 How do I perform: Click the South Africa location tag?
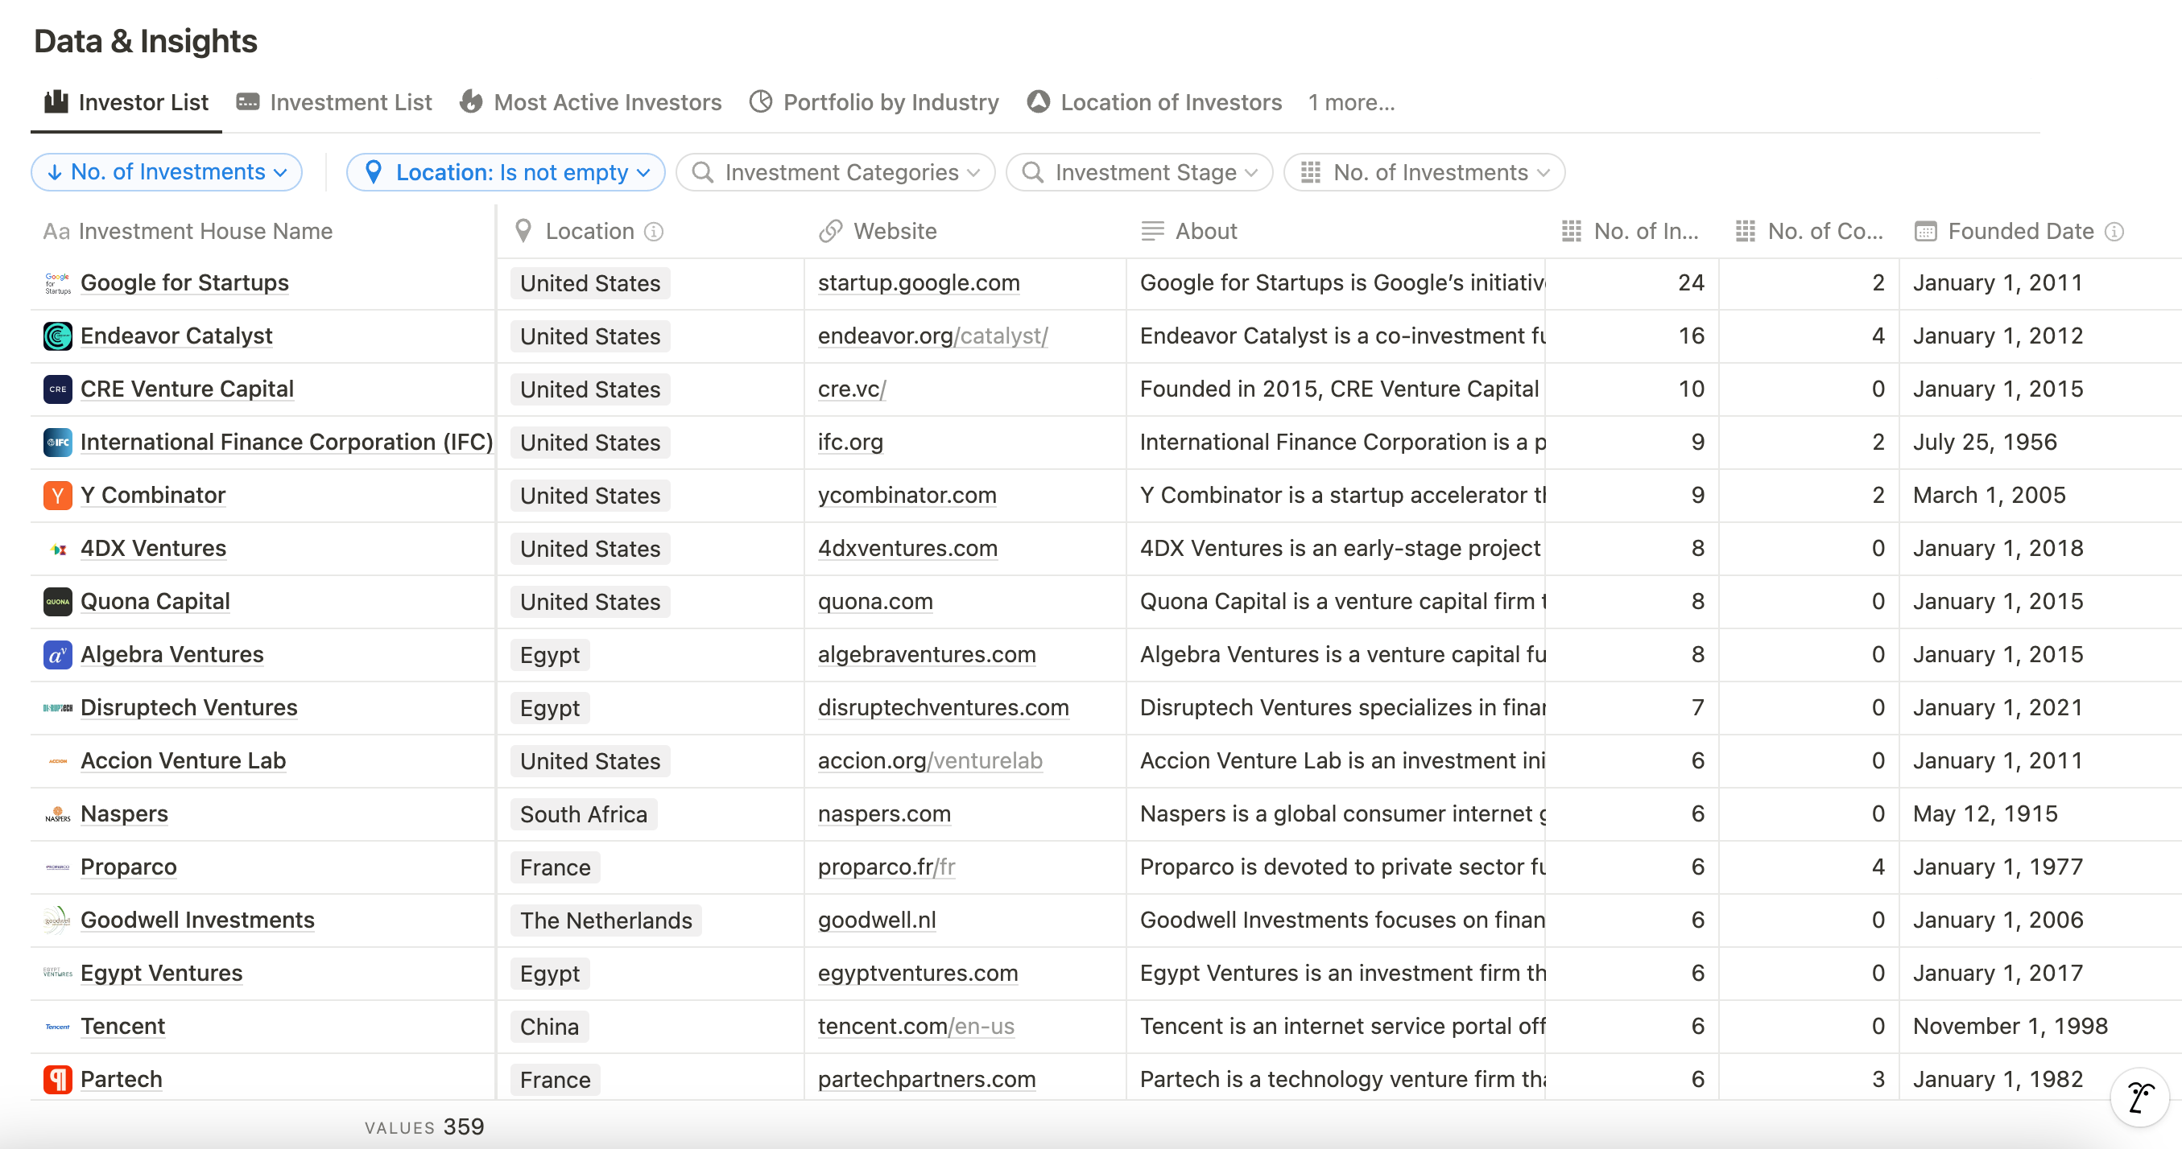click(584, 814)
